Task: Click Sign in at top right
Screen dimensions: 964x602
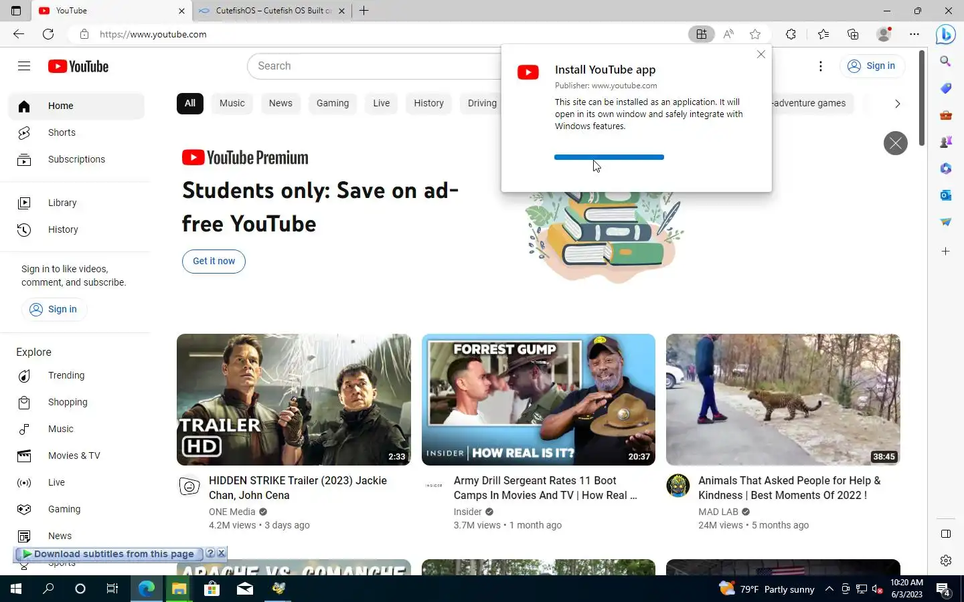Action: 872,66
